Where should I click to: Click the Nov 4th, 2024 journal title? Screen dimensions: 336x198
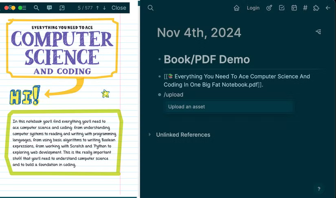199,33
